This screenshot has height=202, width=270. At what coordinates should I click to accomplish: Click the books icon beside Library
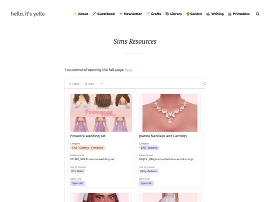(167, 14)
